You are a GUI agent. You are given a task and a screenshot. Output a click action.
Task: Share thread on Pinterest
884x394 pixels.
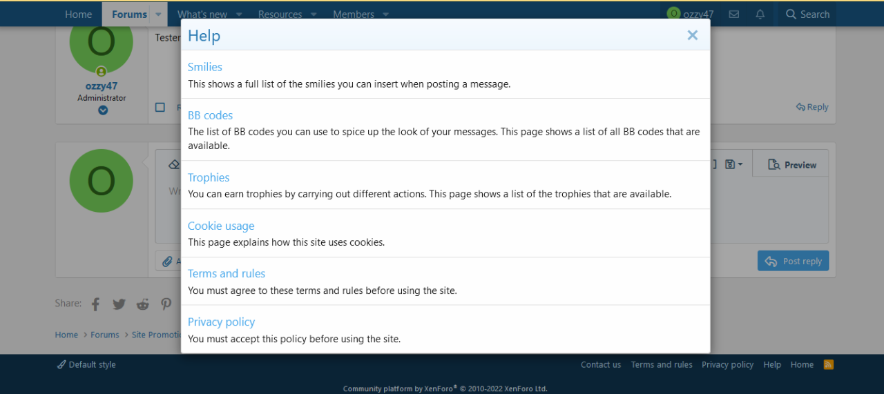(166, 304)
